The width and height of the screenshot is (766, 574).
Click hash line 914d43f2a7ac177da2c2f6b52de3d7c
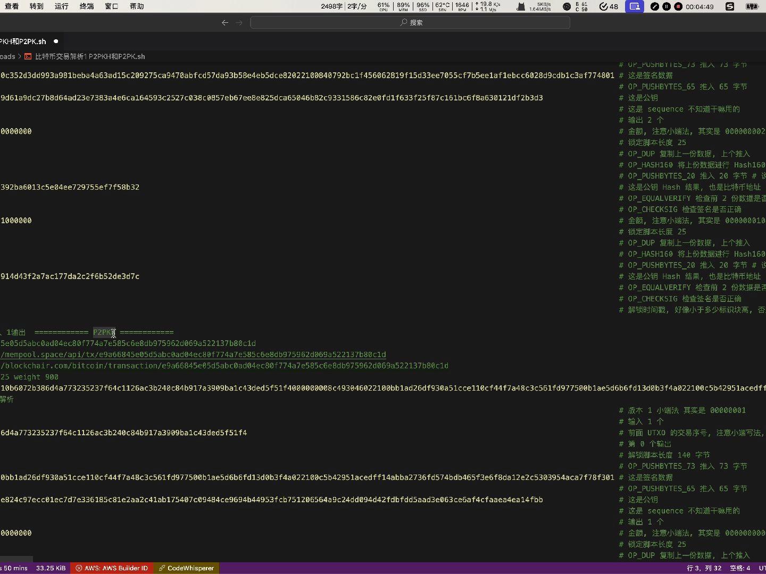(x=70, y=276)
